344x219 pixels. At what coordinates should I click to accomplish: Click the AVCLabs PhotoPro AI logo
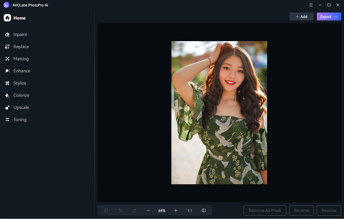click(x=6, y=5)
